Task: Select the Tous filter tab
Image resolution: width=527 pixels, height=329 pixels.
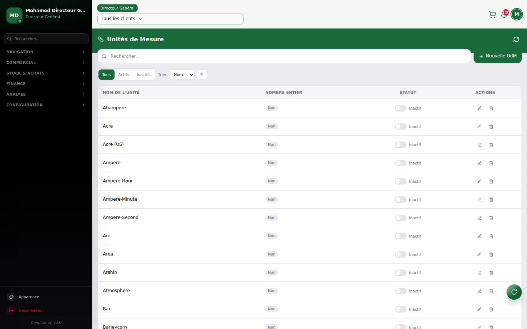Action: click(106, 75)
